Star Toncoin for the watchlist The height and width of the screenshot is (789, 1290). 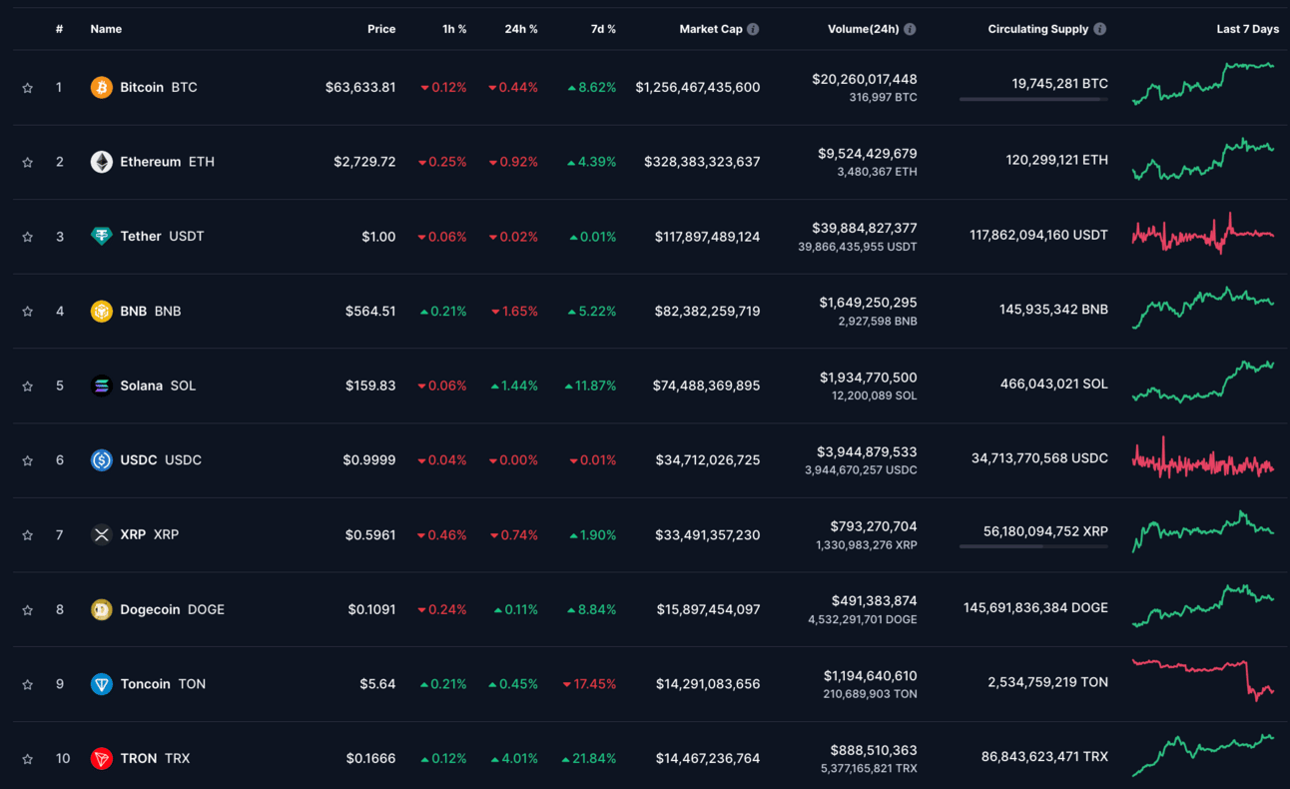pos(28,684)
